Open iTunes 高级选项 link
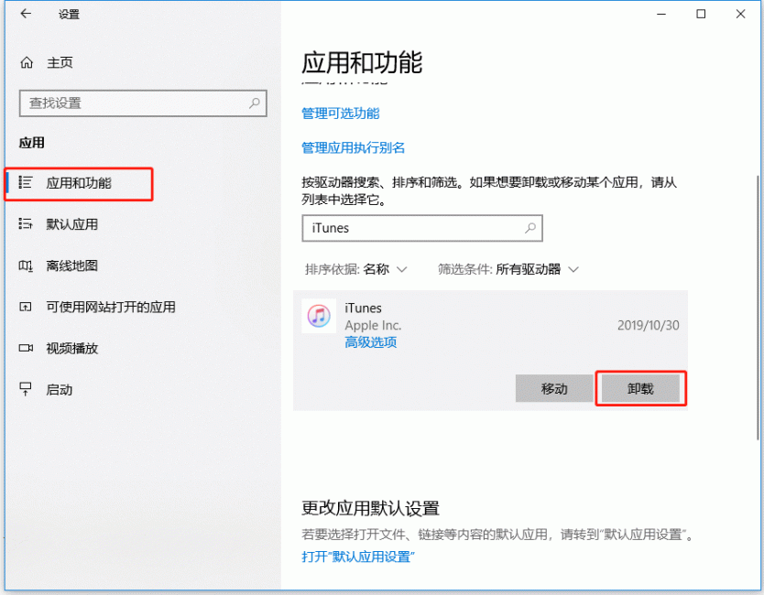Screen dimensions: 764x595 coord(370,342)
